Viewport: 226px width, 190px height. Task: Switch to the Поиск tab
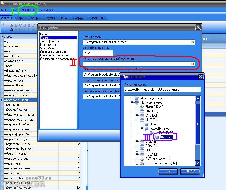pyautogui.click(x=64, y=18)
